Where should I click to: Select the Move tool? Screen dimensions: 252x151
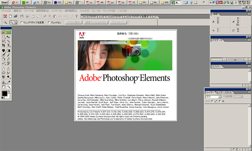point(8,37)
